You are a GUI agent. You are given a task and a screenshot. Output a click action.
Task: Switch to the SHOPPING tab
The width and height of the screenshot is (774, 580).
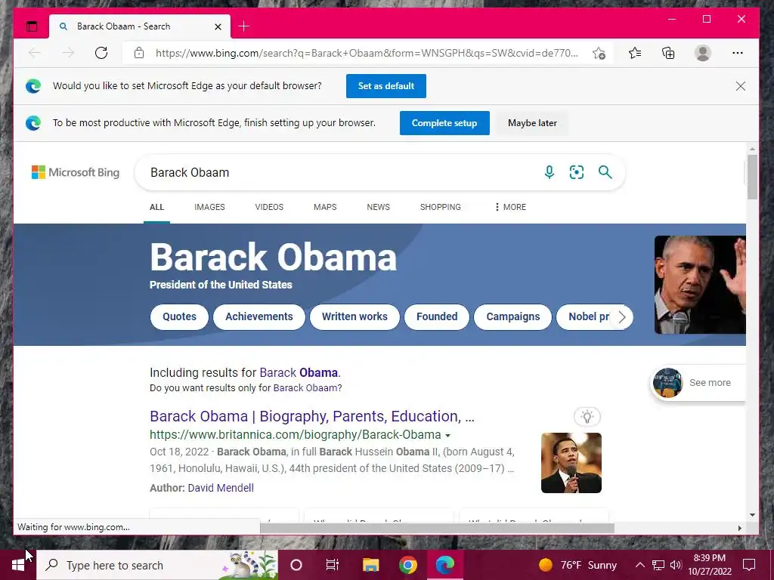coord(441,207)
